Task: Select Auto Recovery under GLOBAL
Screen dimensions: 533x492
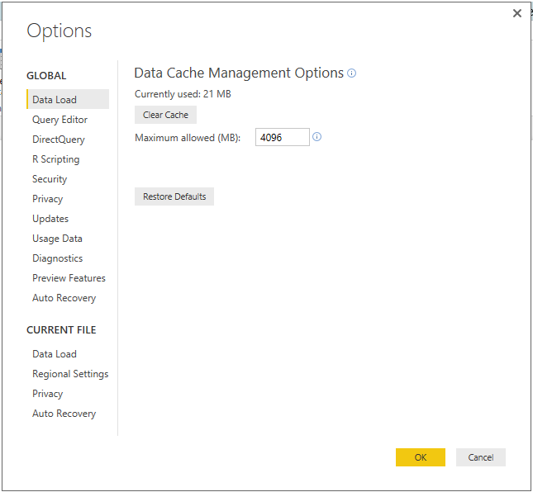Action: pos(64,298)
